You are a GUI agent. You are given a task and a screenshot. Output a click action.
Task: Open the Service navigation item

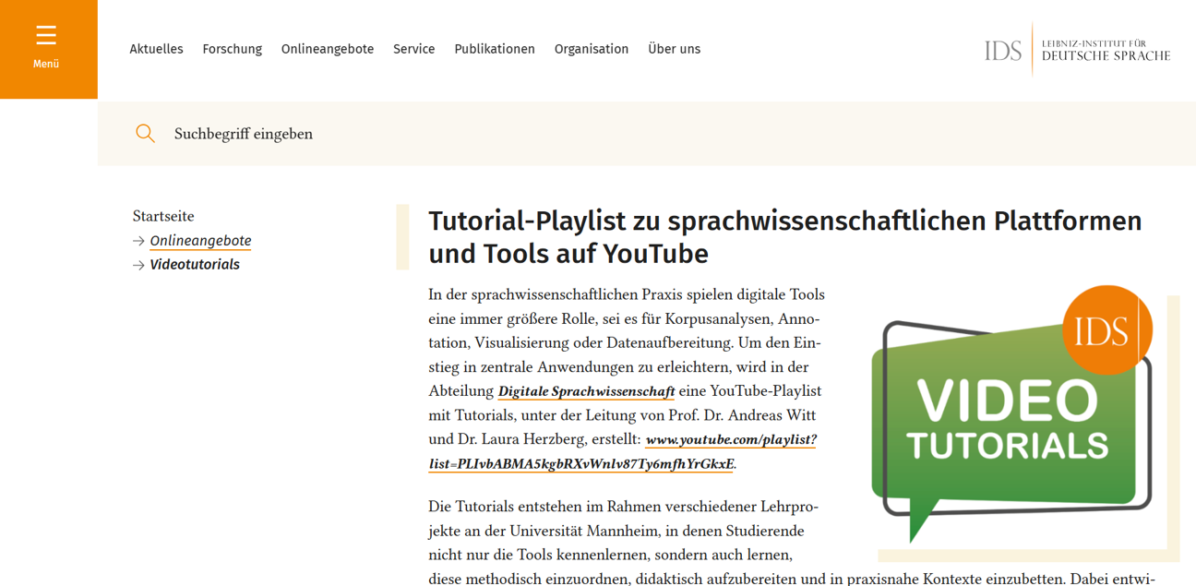coord(413,49)
